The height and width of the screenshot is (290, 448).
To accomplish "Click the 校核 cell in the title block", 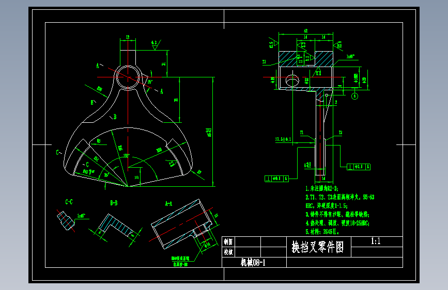I will pyautogui.click(x=228, y=252).
